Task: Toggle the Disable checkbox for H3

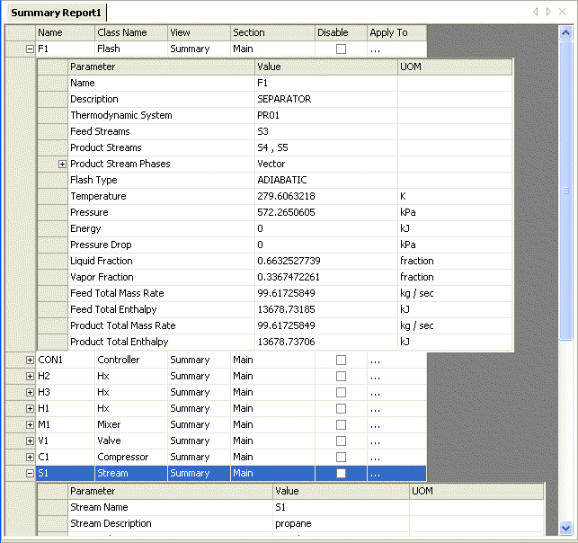Action: [x=341, y=393]
